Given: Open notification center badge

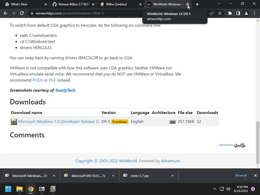Looking at the screenshot, I should [x=253, y=189].
